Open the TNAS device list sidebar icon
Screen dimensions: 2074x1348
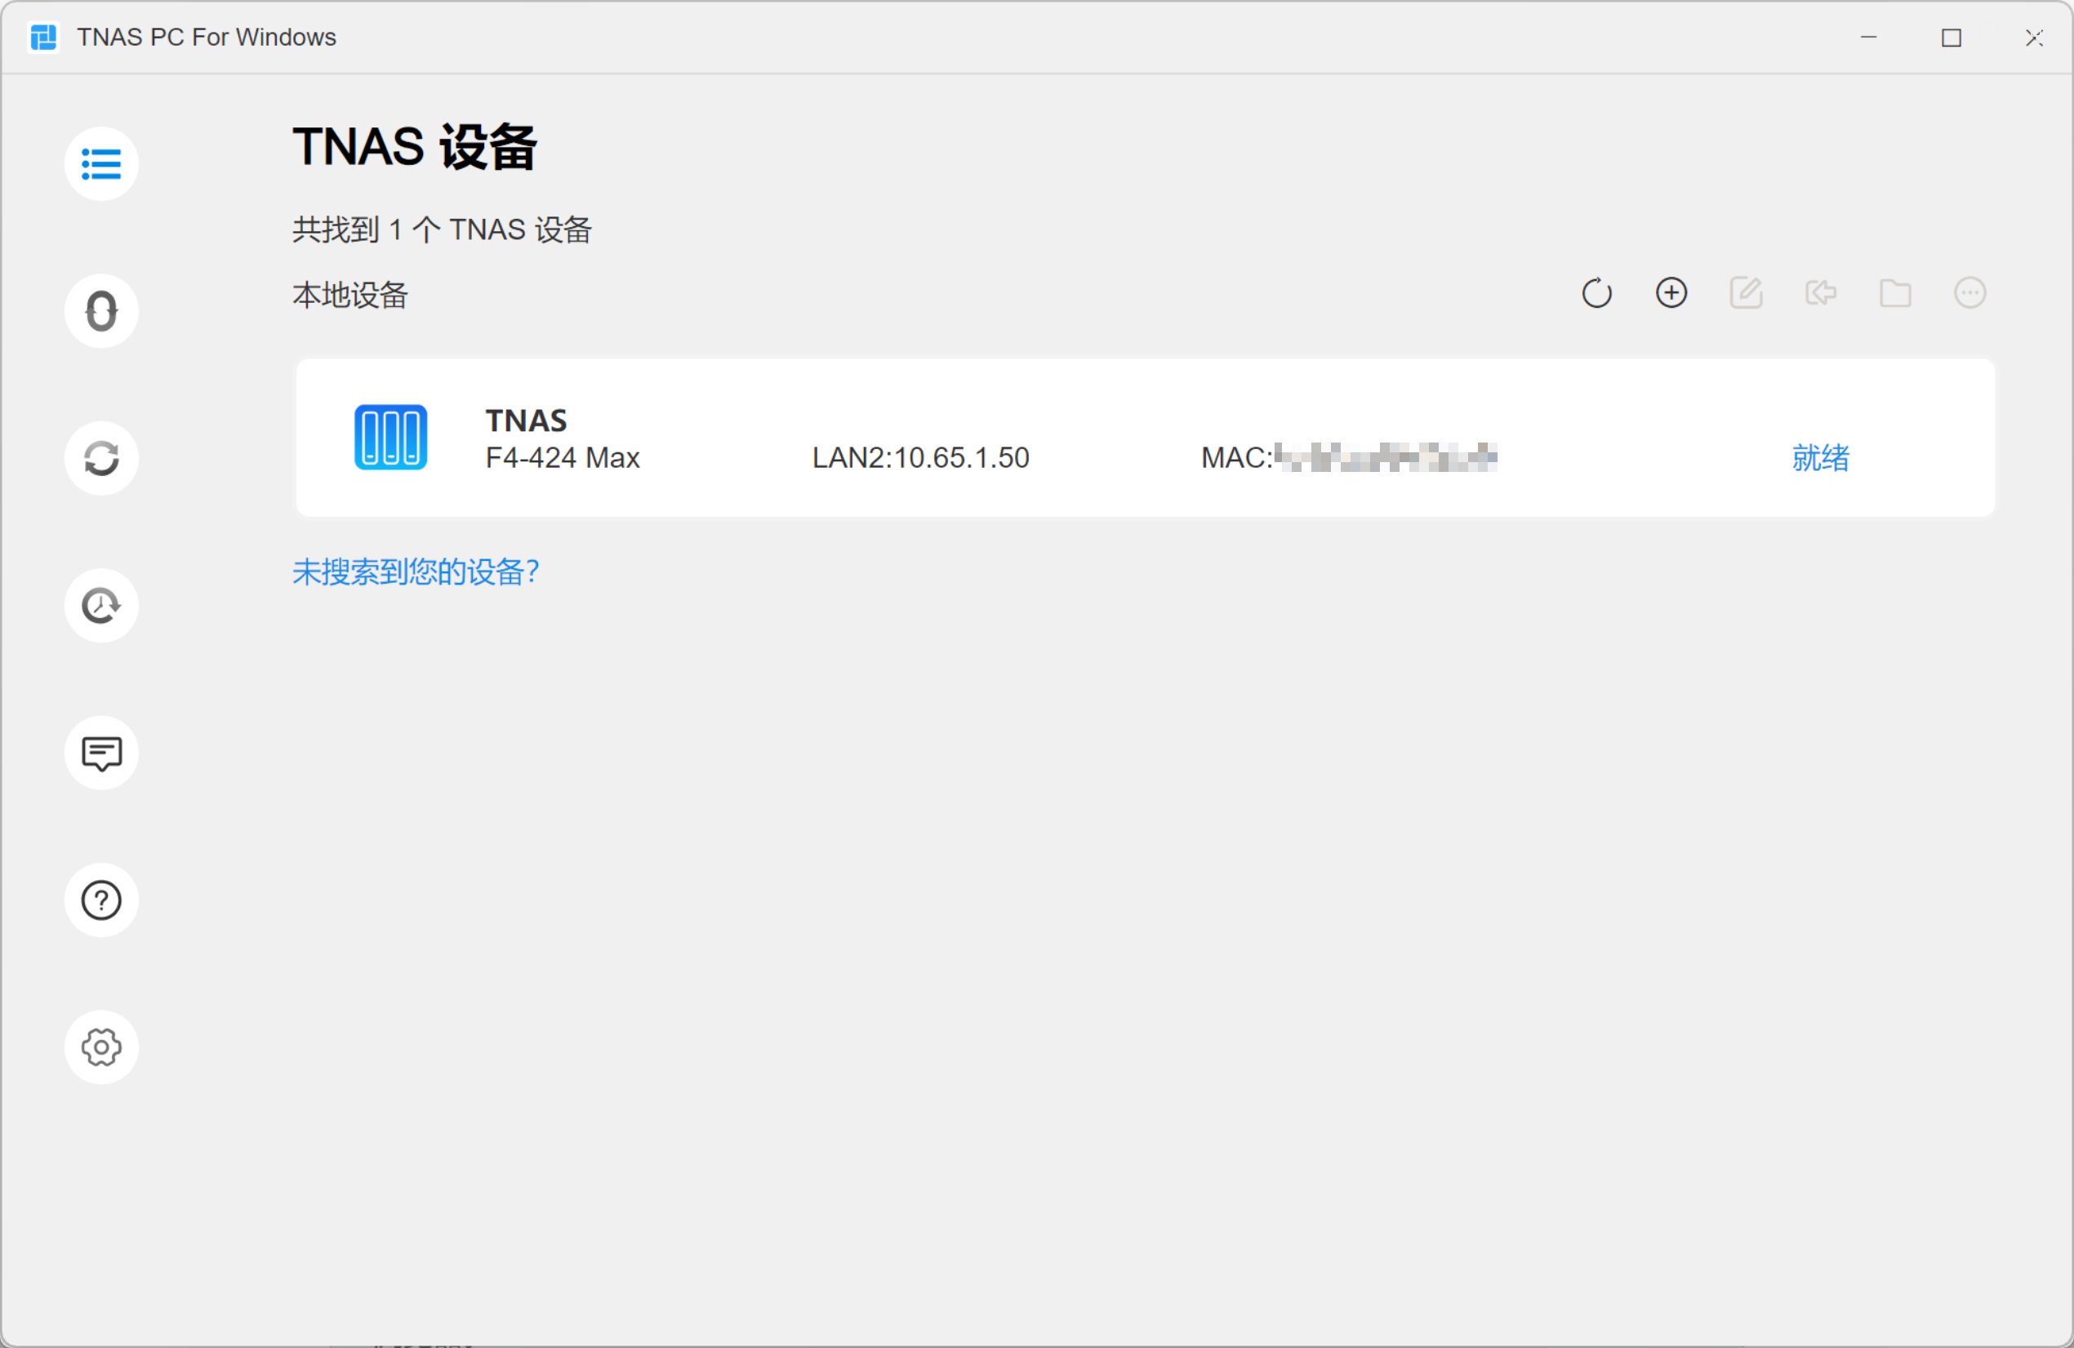(101, 164)
